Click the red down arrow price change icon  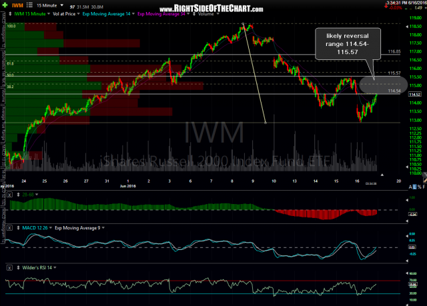click(x=386, y=6)
